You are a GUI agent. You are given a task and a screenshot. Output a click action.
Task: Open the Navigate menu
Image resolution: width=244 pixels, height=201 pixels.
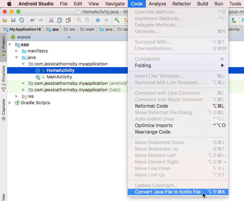click(x=115, y=4)
